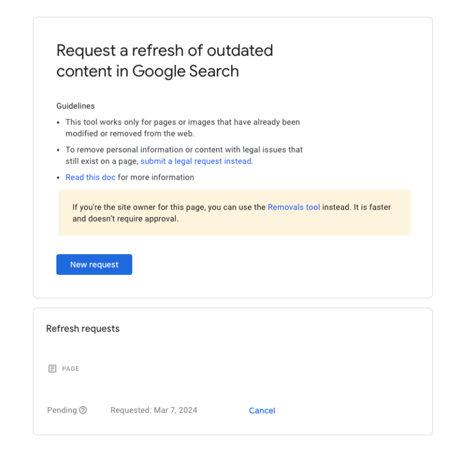Open the Read this doc link
460x460 pixels.
point(90,177)
